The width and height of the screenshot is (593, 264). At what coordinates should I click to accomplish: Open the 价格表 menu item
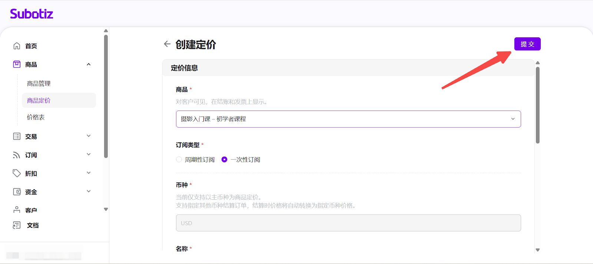tap(36, 117)
